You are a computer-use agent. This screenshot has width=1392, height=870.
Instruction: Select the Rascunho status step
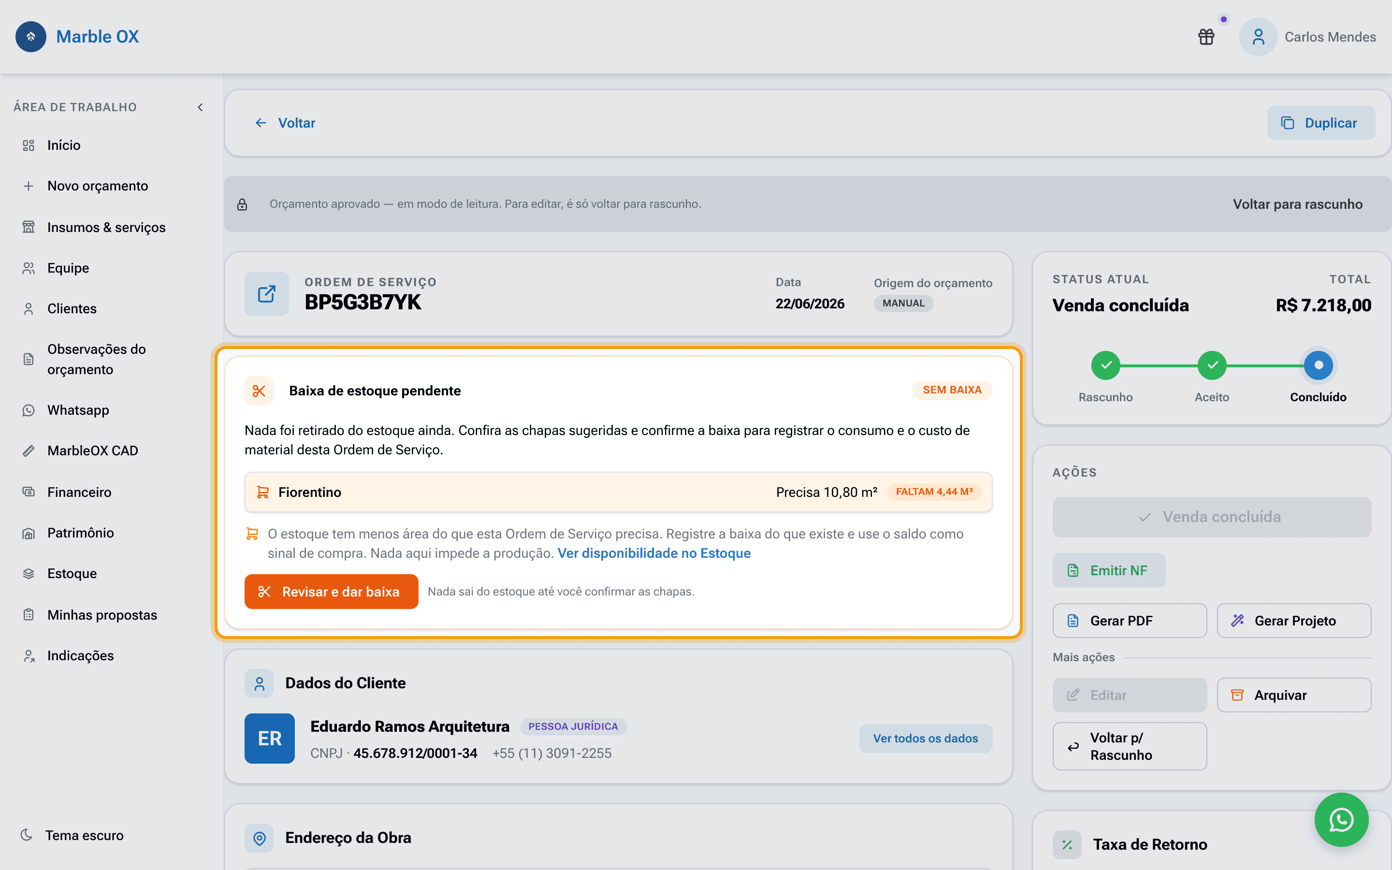click(x=1105, y=365)
